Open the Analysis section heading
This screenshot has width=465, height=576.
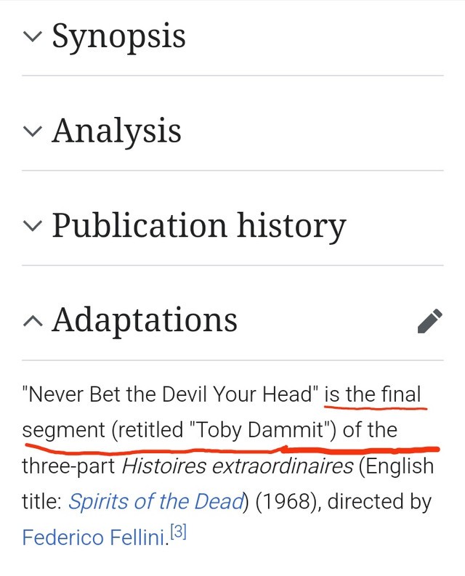[116, 131]
